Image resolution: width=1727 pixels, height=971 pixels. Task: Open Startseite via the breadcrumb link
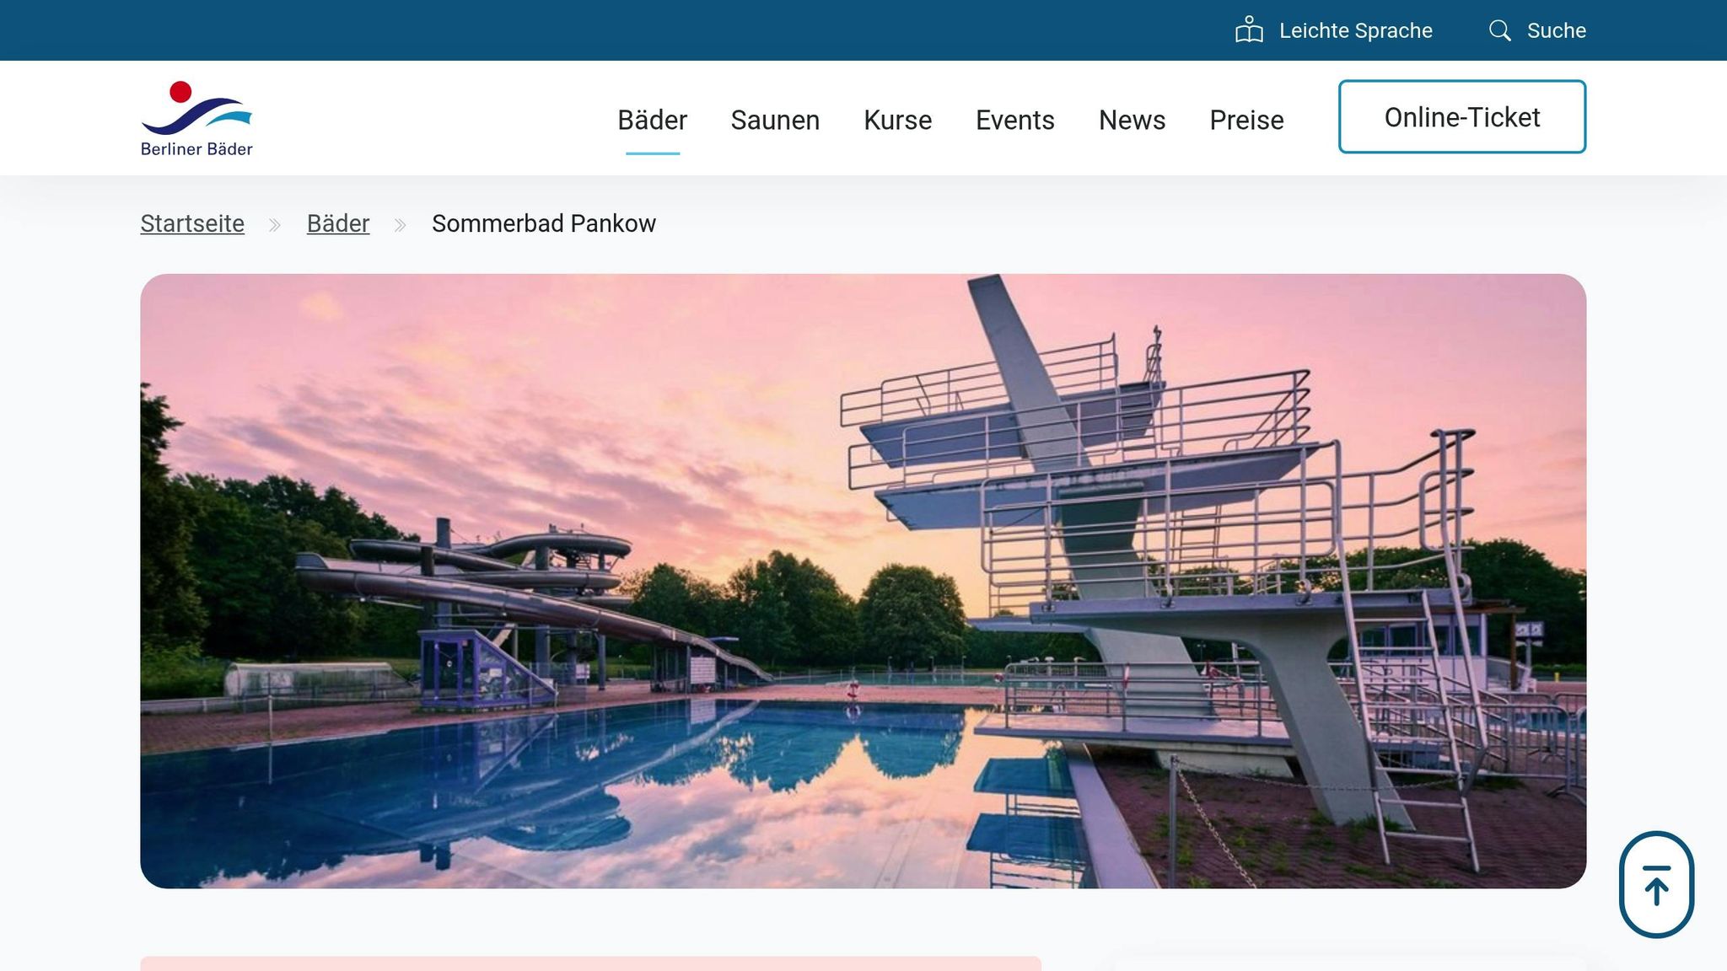[x=191, y=223]
